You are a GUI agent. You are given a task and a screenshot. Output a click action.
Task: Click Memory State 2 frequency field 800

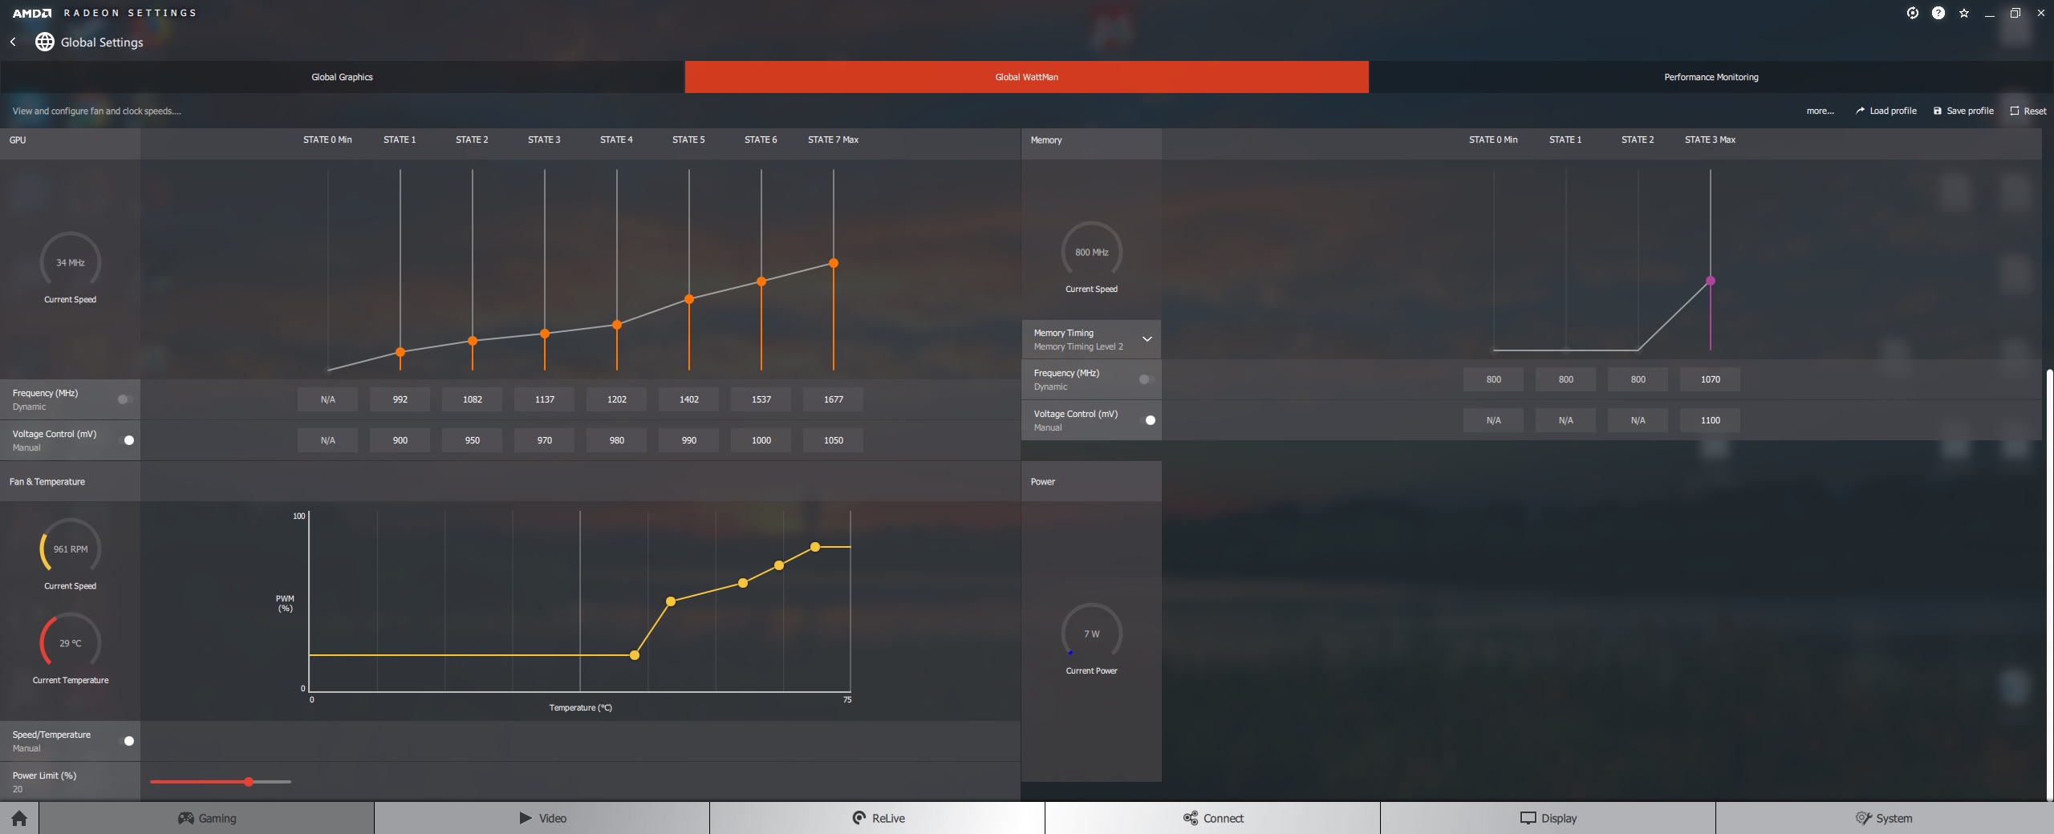pyautogui.click(x=1638, y=379)
